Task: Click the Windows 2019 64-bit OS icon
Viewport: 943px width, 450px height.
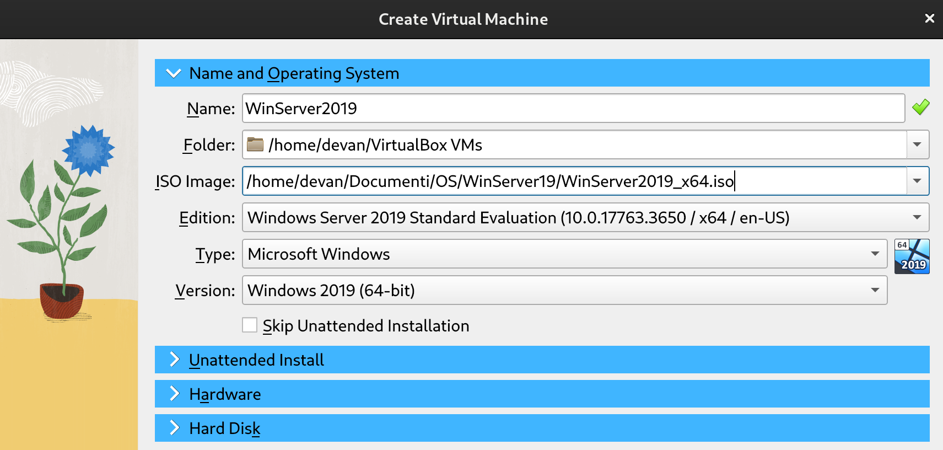Action: [912, 256]
